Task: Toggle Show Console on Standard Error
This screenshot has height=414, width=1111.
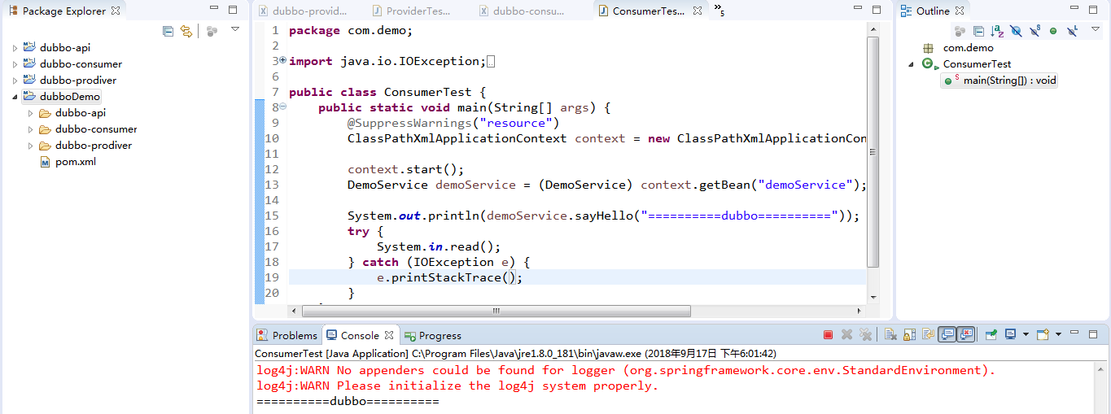Action: (x=965, y=334)
